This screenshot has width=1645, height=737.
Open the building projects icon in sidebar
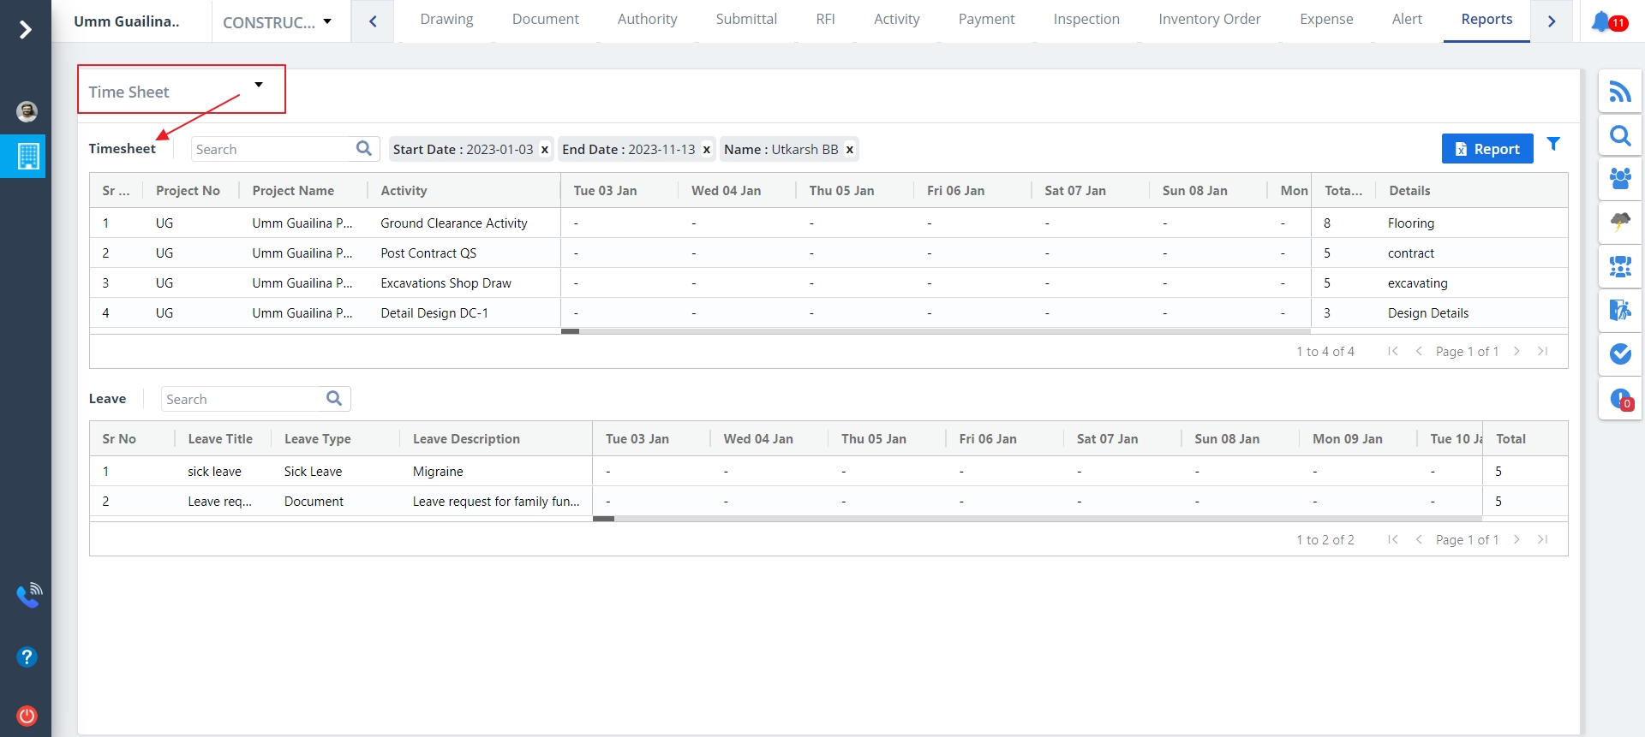[27, 156]
